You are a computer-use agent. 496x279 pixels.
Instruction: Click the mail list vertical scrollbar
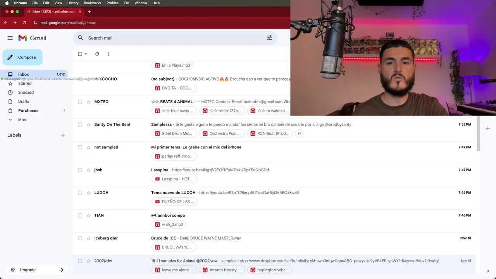[x=479, y=134]
